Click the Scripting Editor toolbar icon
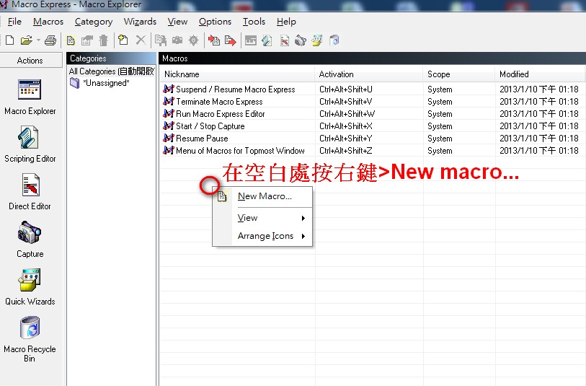 [x=267, y=40]
